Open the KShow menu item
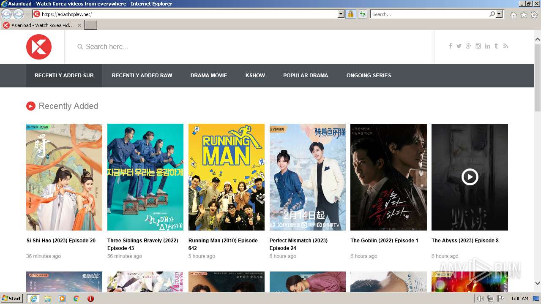The image size is (541, 304). [255, 76]
